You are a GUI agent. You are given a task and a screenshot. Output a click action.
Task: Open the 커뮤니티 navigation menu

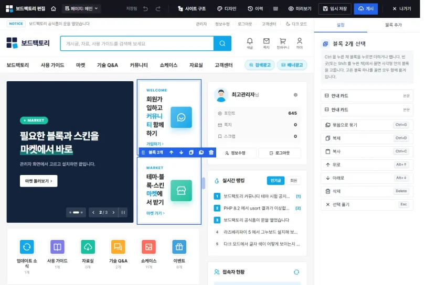click(x=139, y=65)
